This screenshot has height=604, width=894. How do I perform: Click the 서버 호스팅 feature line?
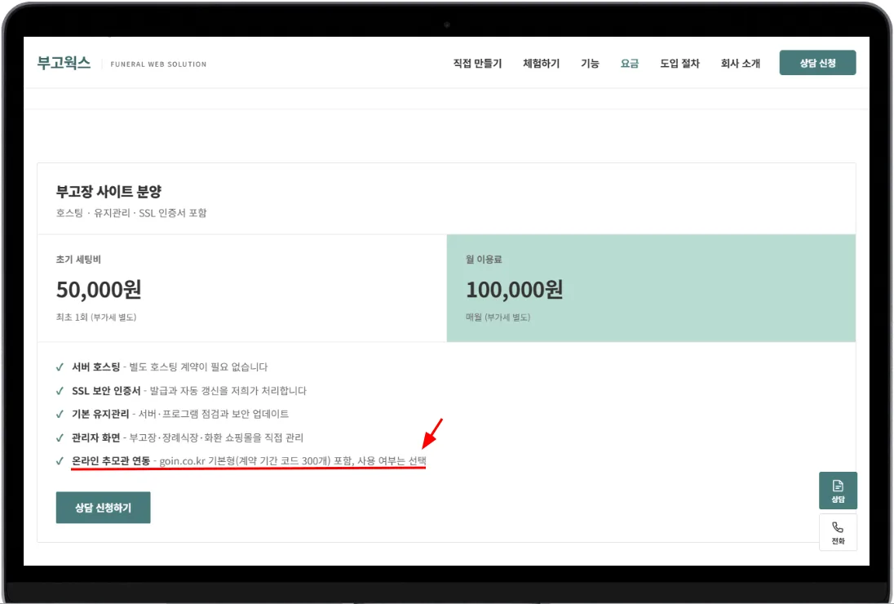(x=170, y=366)
